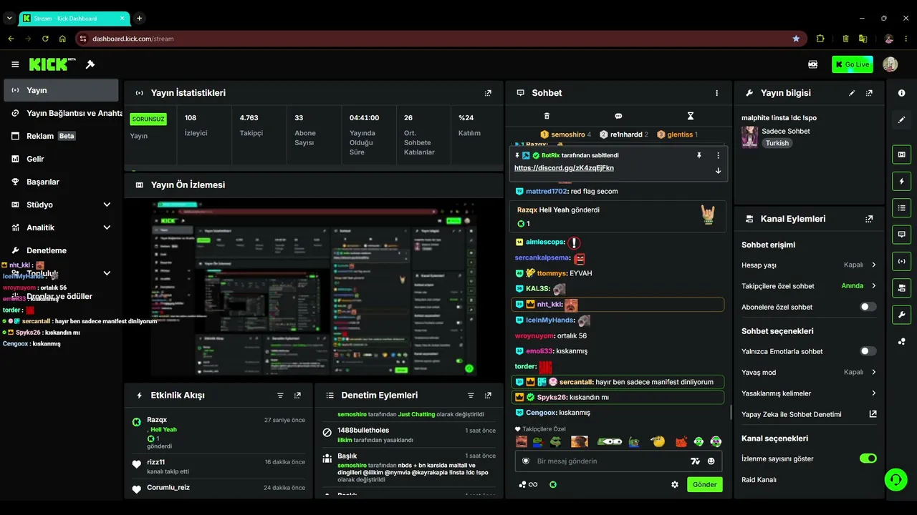Toggle the list icon in right sidebar

click(x=901, y=208)
